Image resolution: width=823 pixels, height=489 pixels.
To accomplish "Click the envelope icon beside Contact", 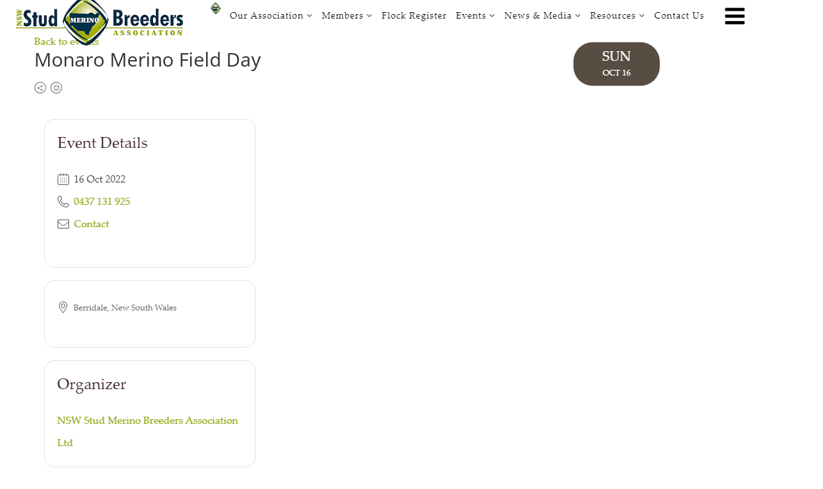I will pyautogui.click(x=63, y=224).
